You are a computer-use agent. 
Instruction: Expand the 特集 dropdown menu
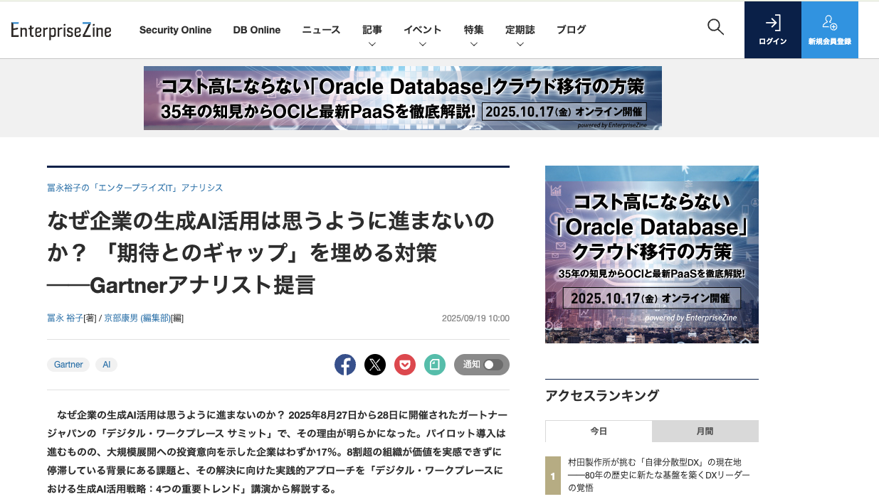pyautogui.click(x=473, y=36)
